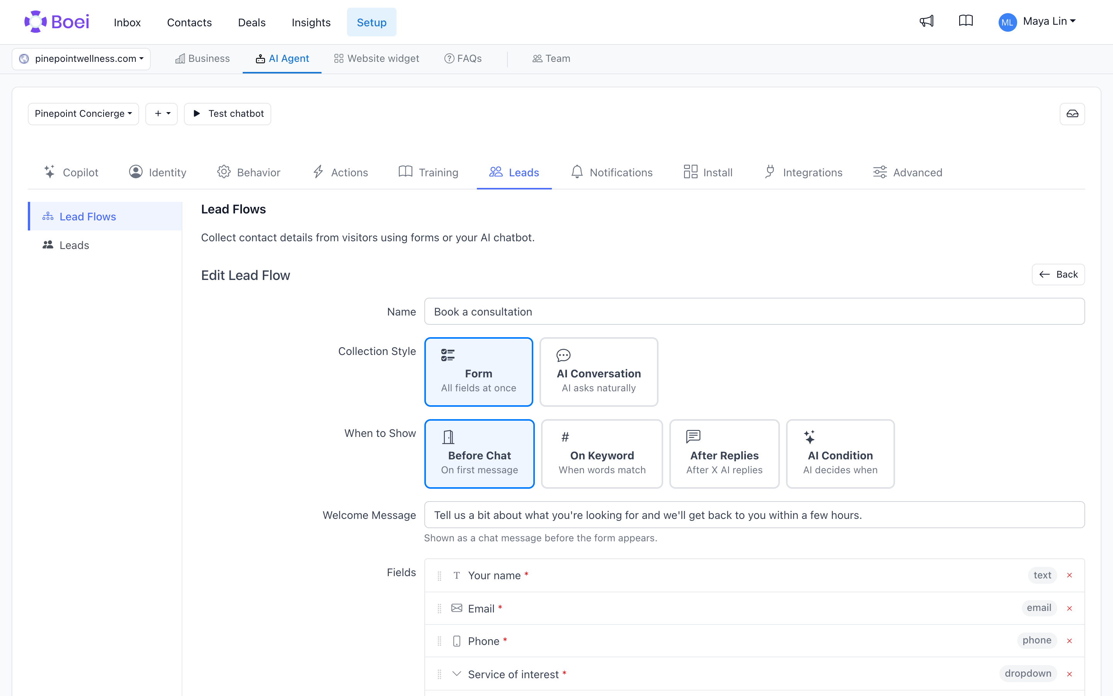The height and width of the screenshot is (696, 1113).
Task: Remove the Your name field
Action: tap(1069, 575)
